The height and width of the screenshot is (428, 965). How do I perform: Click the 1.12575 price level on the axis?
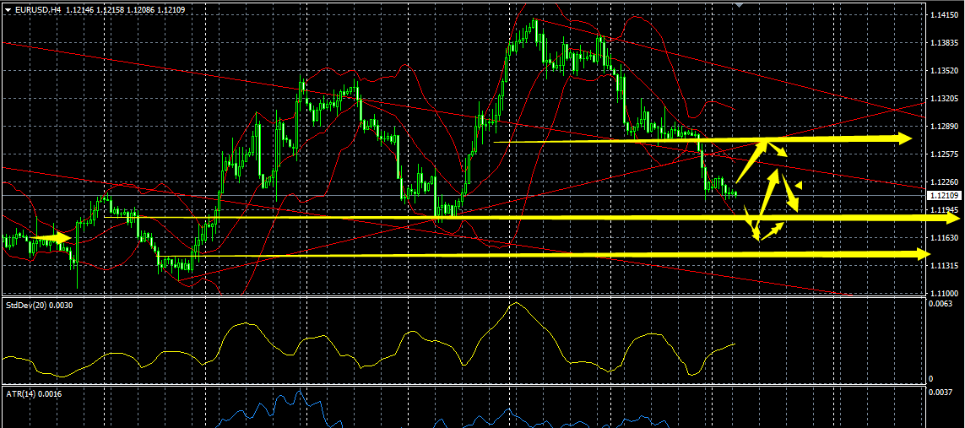(943, 154)
